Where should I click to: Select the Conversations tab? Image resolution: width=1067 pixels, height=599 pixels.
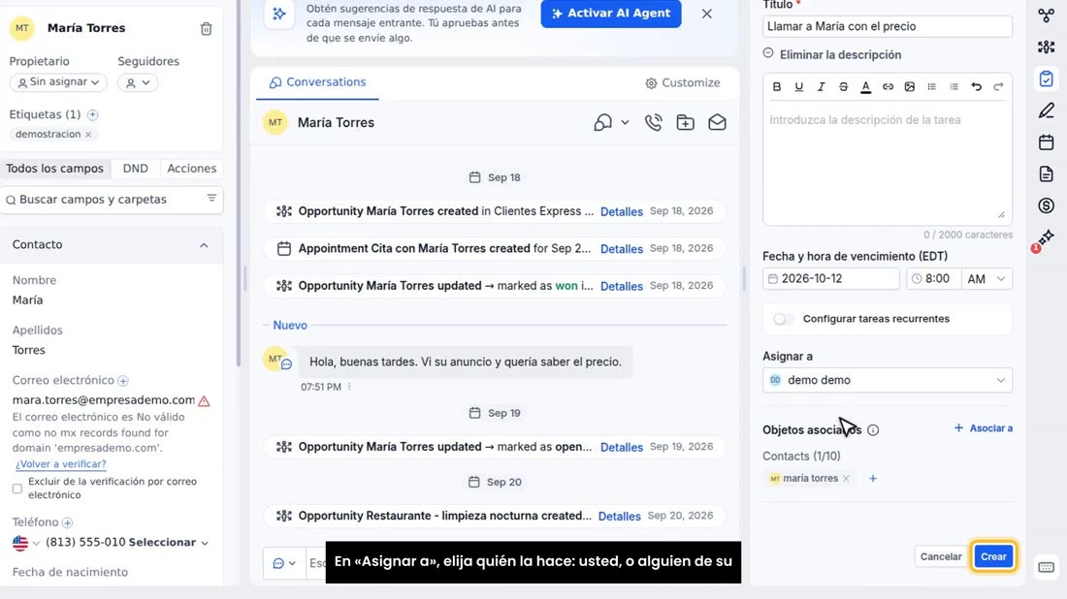[x=317, y=82]
